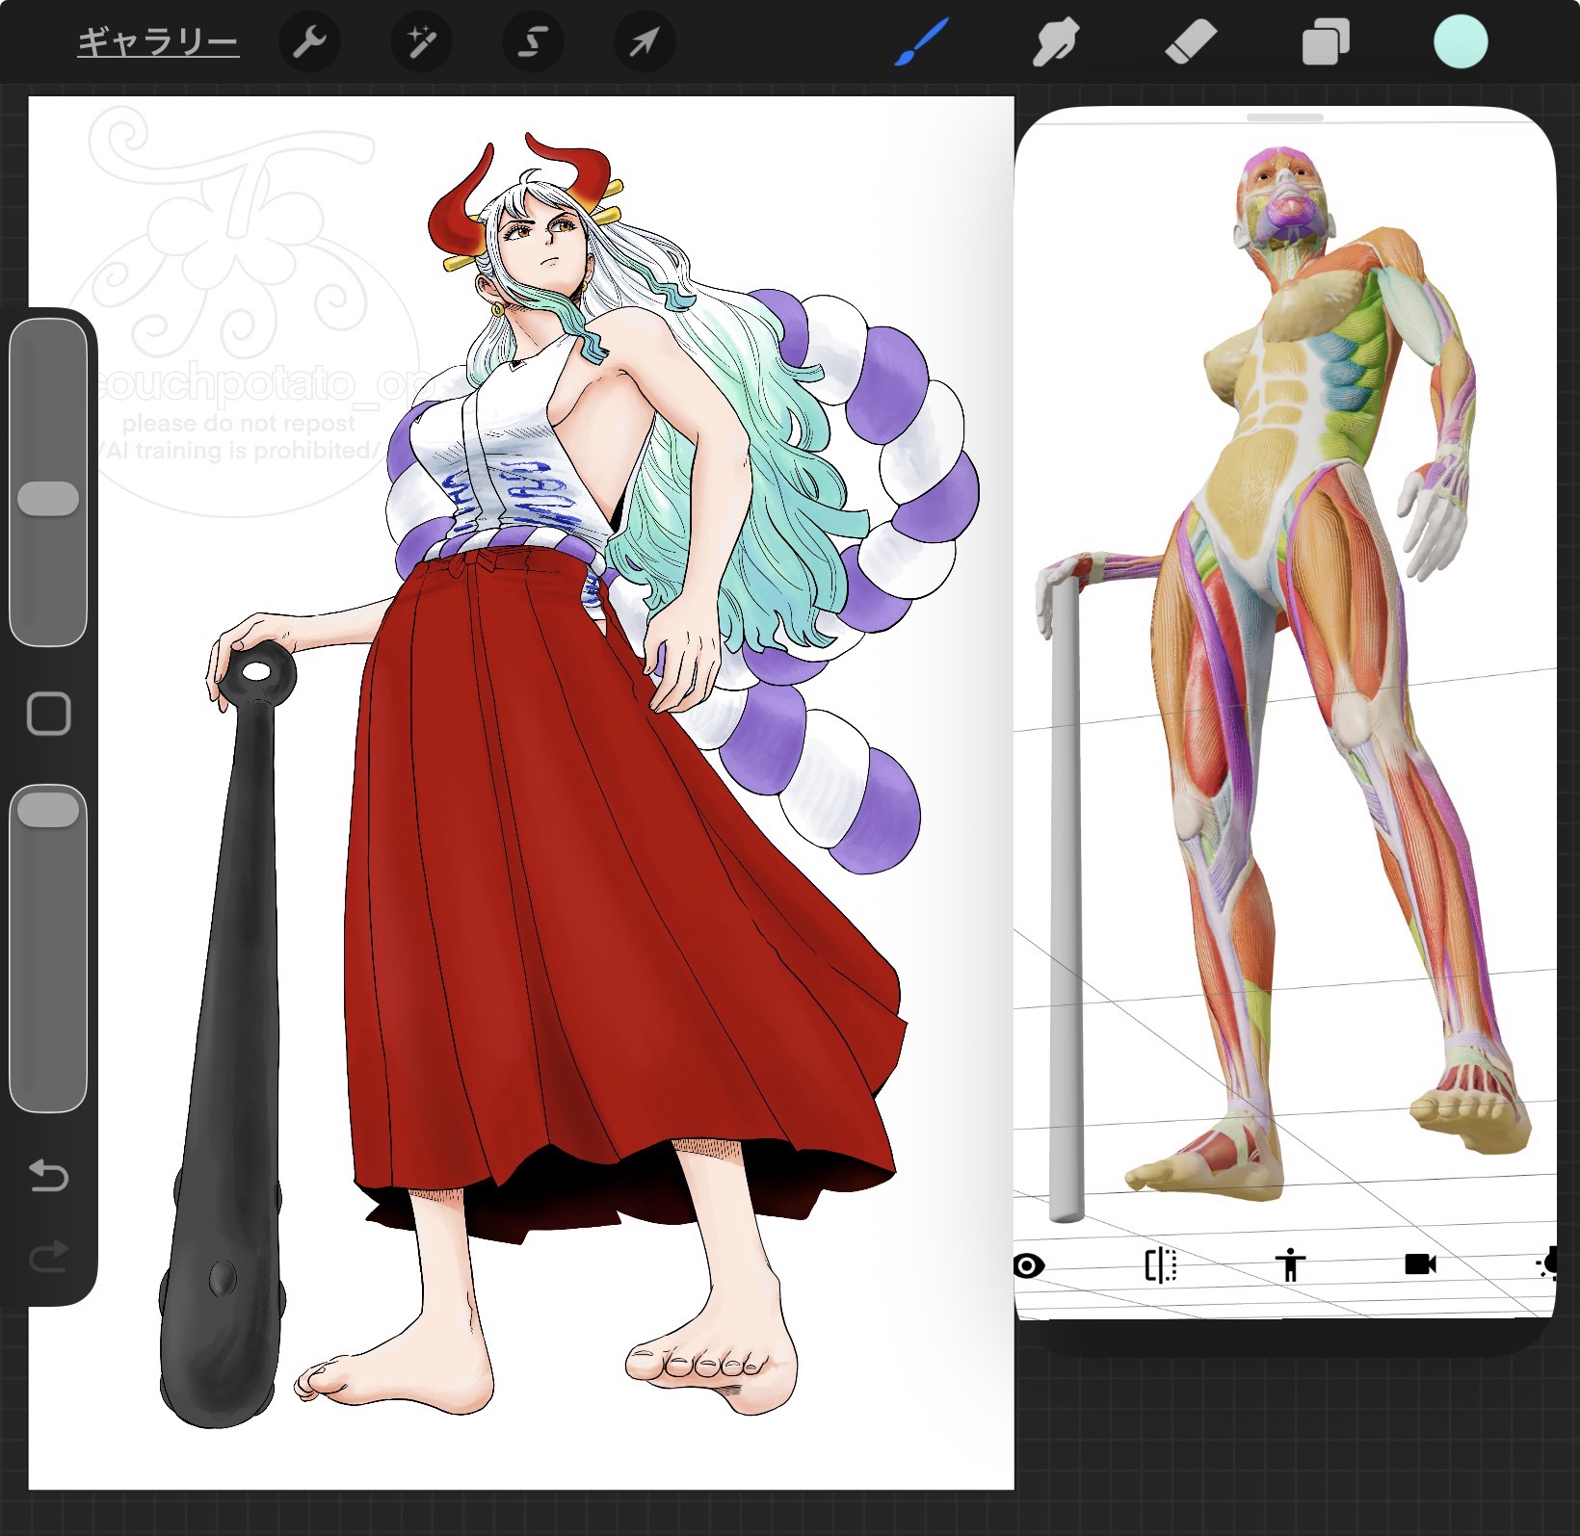Open the camera settings in anatomy app
The height and width of the screenshot is (1536, 1580).
click(x=1420, y=1265)
